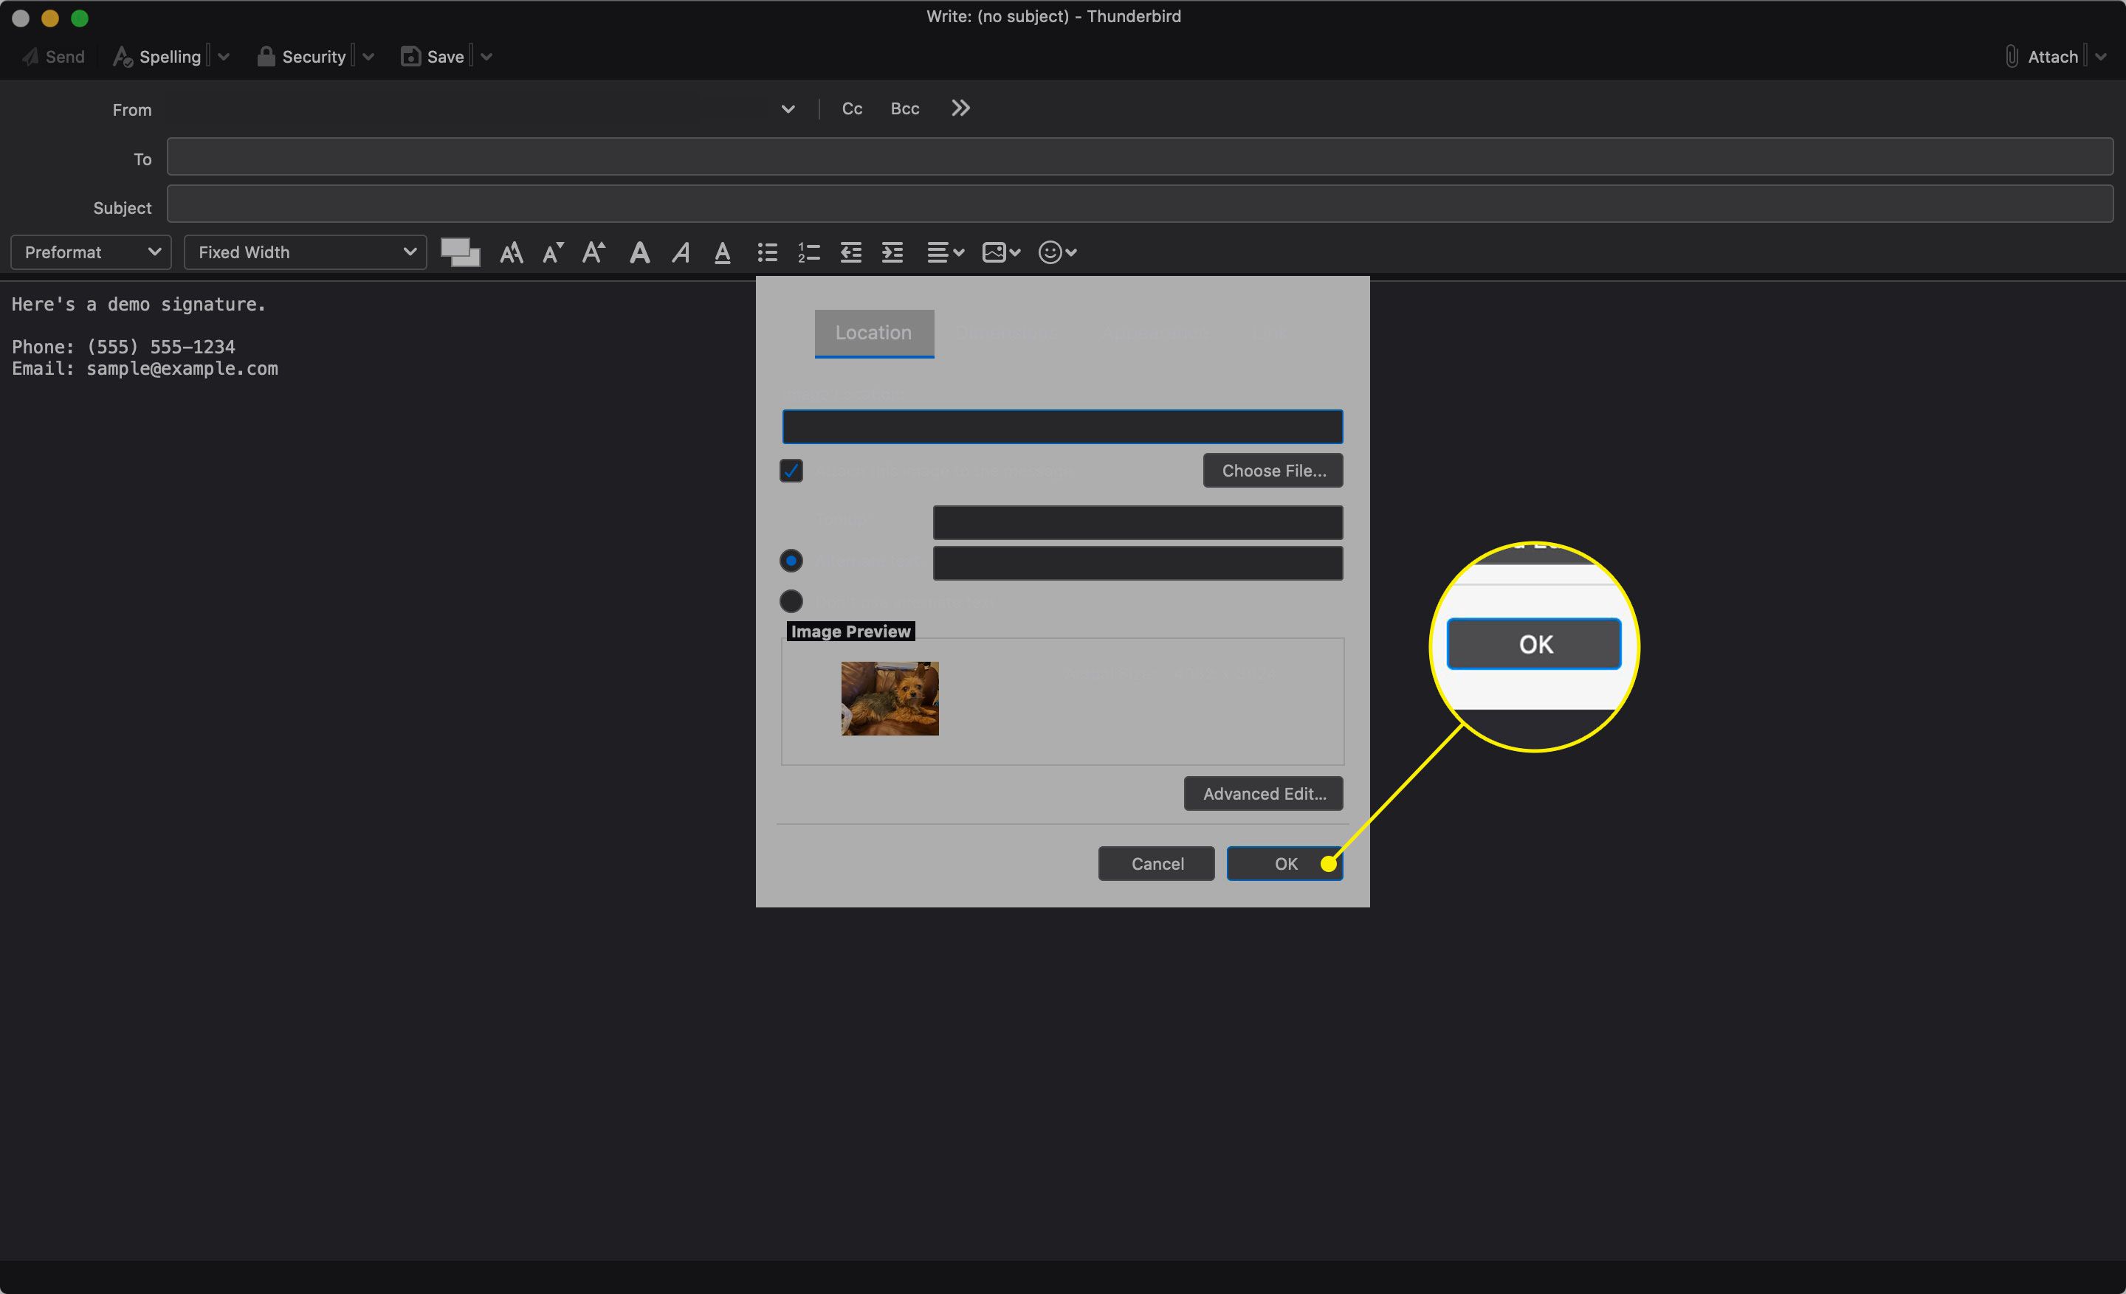Toggle the checkbox in image dialog
This screenshot has width=2126, height=1294.
click(x=791, y=468)
